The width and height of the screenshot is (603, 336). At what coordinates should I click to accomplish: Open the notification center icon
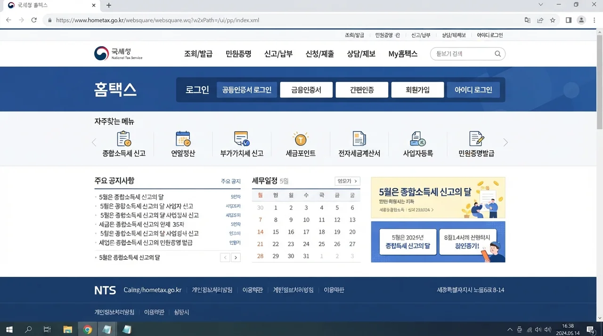(x=590, y=329)
